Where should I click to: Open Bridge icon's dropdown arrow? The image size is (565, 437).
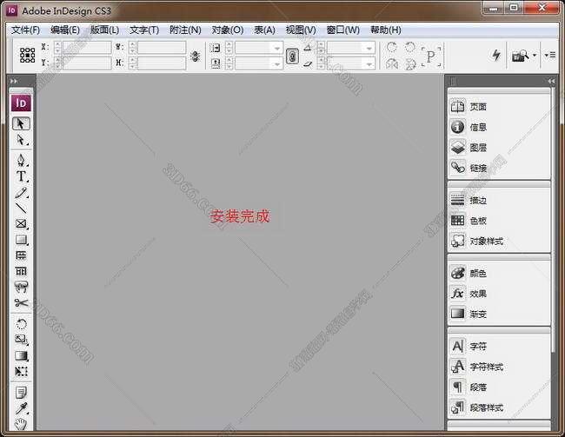pyautogui.click(x=534, y=56)
